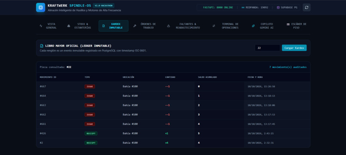
Task: Click the RECEIPT badge in row #426
Action: click(x=91, y=134)
